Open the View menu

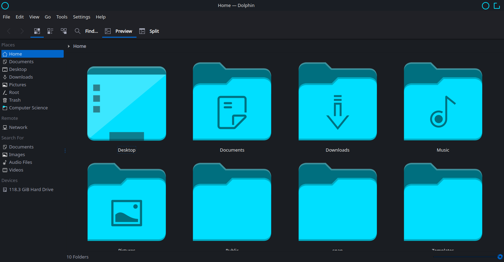[x=34, y=17]
